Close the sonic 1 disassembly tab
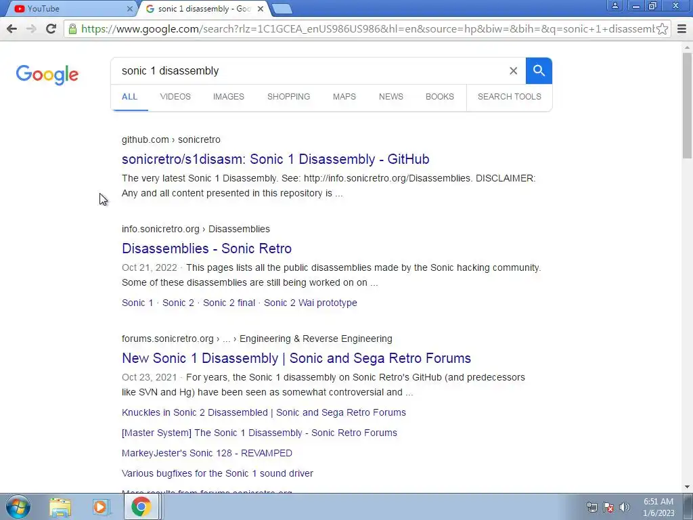693x520 pixels. [261, 9]
